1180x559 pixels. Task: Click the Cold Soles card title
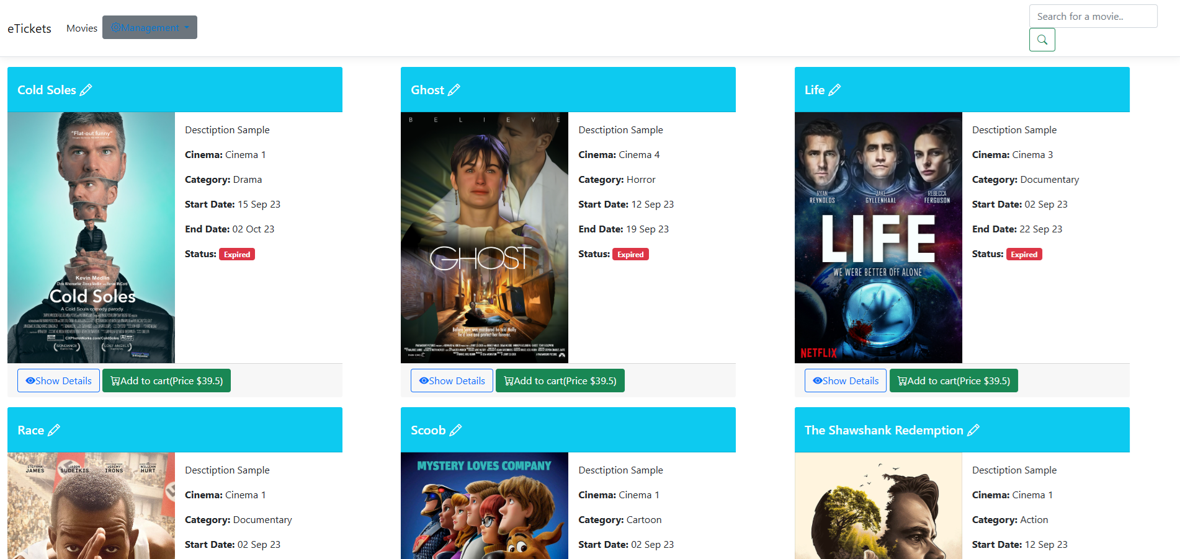click(47, 90)
